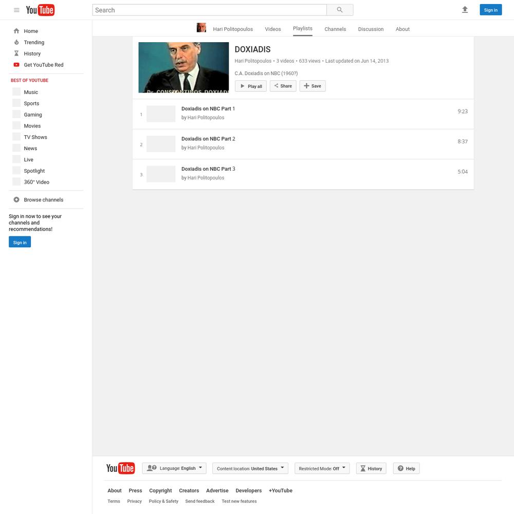This screenshot has width=514, height=514.
Task: Click the Browse channels plus icon
Action: pos(16,199)
